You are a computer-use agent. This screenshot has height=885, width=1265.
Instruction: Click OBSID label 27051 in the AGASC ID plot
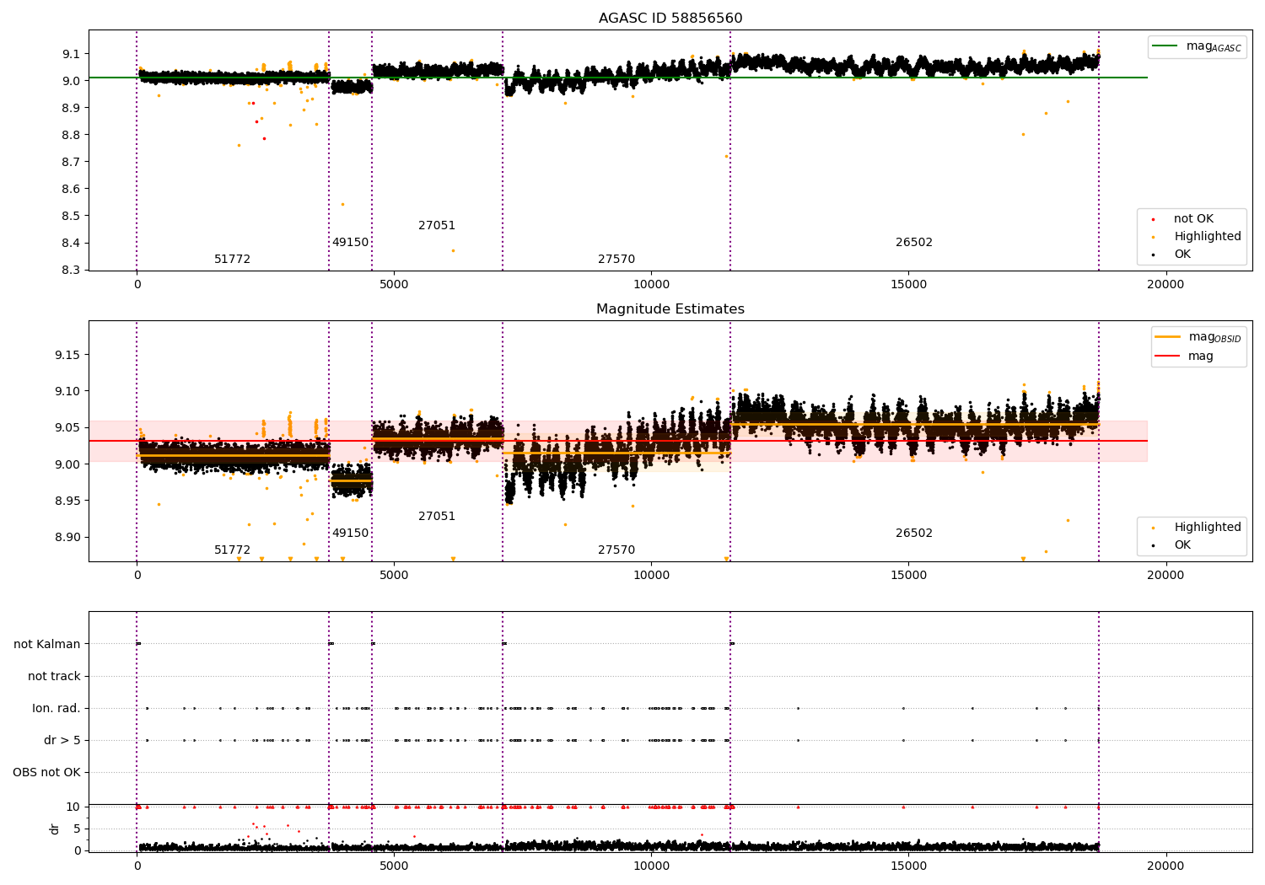tap(437, 226)
